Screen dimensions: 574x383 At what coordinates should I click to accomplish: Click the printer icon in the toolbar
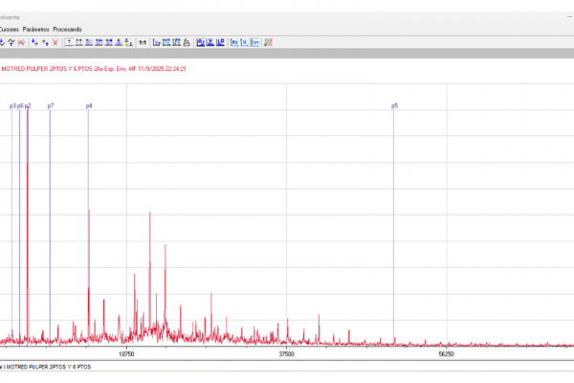point(187,42)
